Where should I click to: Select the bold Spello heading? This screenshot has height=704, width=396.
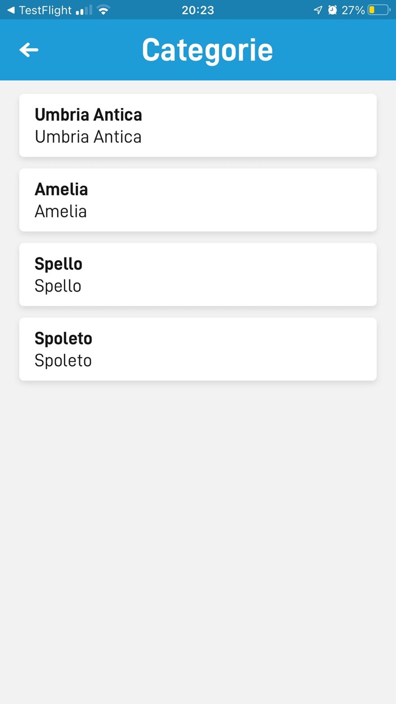coord(58,264)
